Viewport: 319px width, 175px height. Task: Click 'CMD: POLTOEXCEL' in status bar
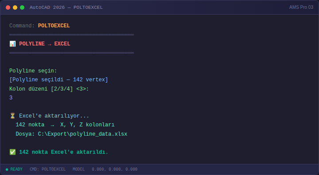pos(47,169)
